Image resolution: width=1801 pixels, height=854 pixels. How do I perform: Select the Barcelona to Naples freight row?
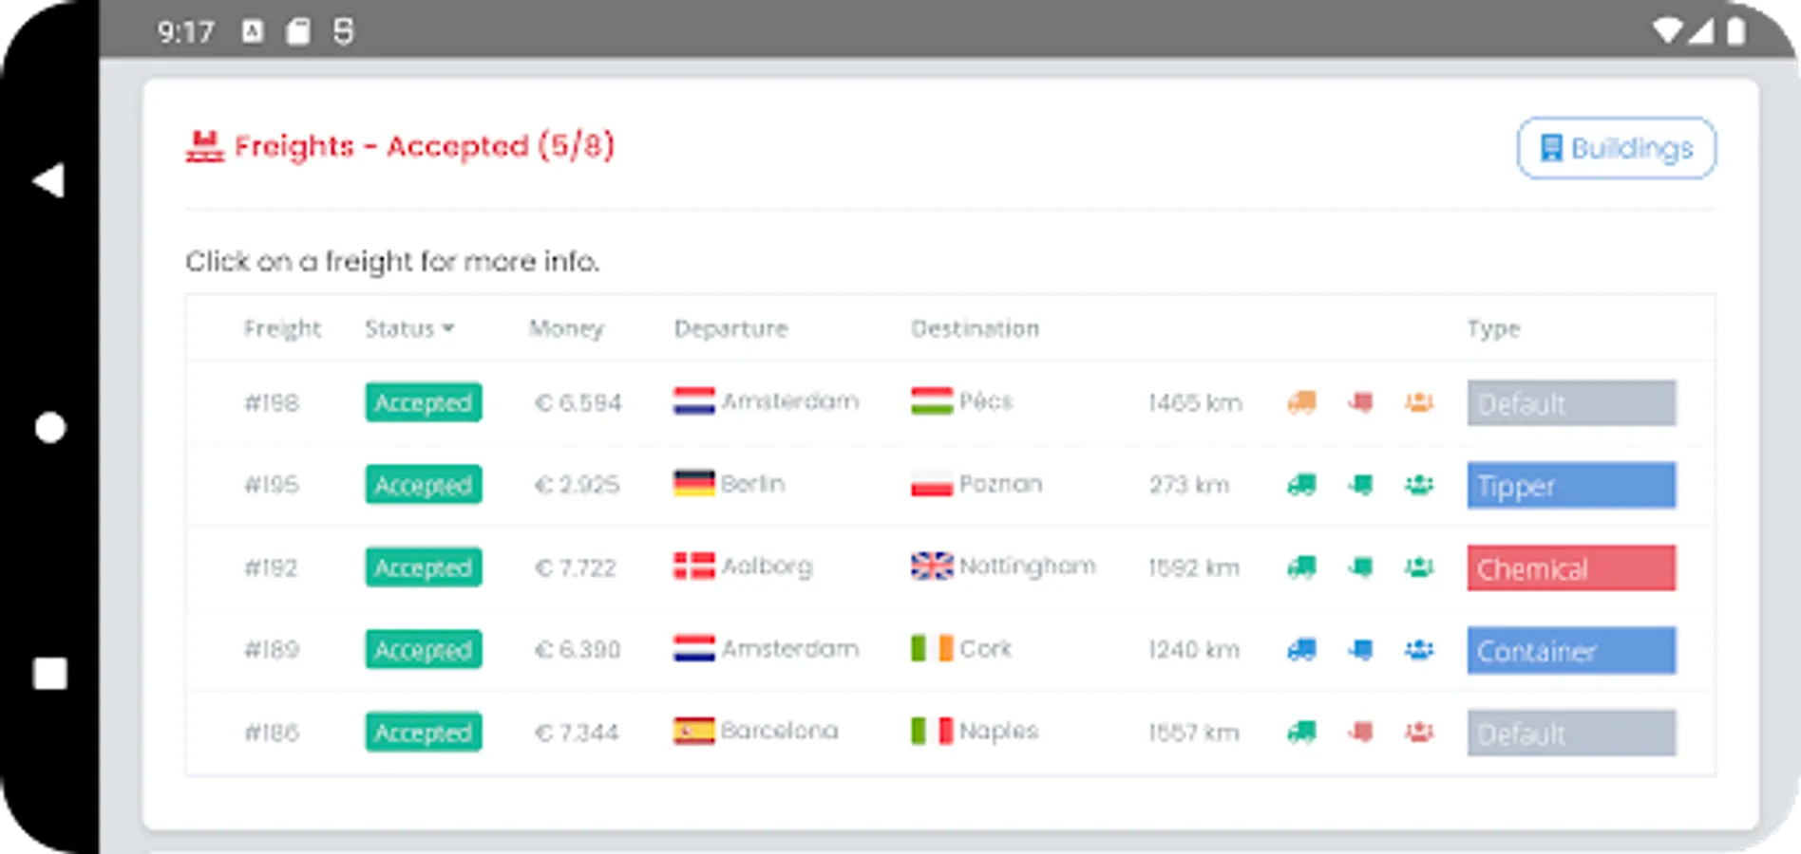pyautogui.click(x=779, y=732)
